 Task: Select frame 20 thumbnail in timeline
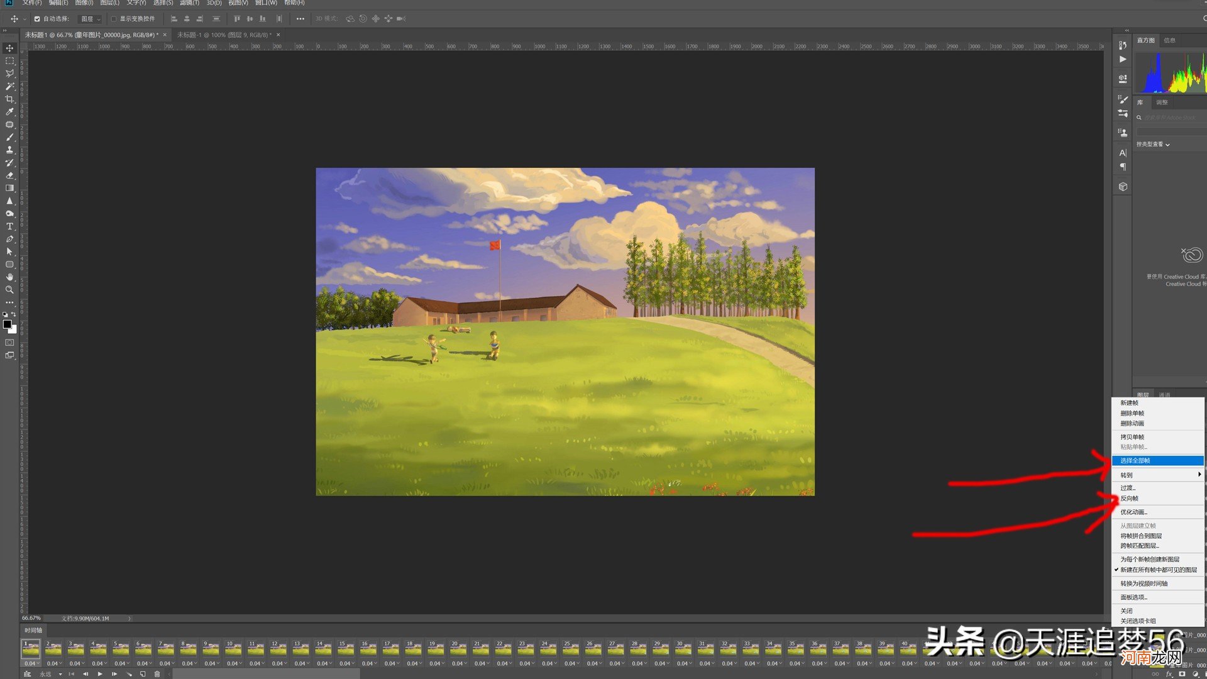click(458, 649)
